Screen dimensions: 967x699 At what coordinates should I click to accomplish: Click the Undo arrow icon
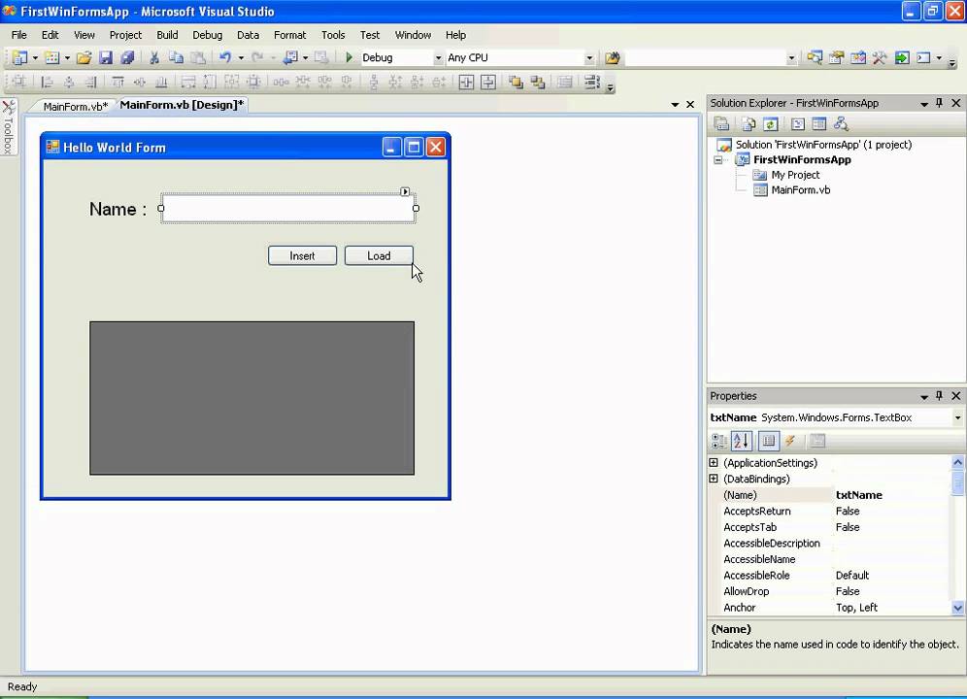pyautogui.click(x=225, y=58)
